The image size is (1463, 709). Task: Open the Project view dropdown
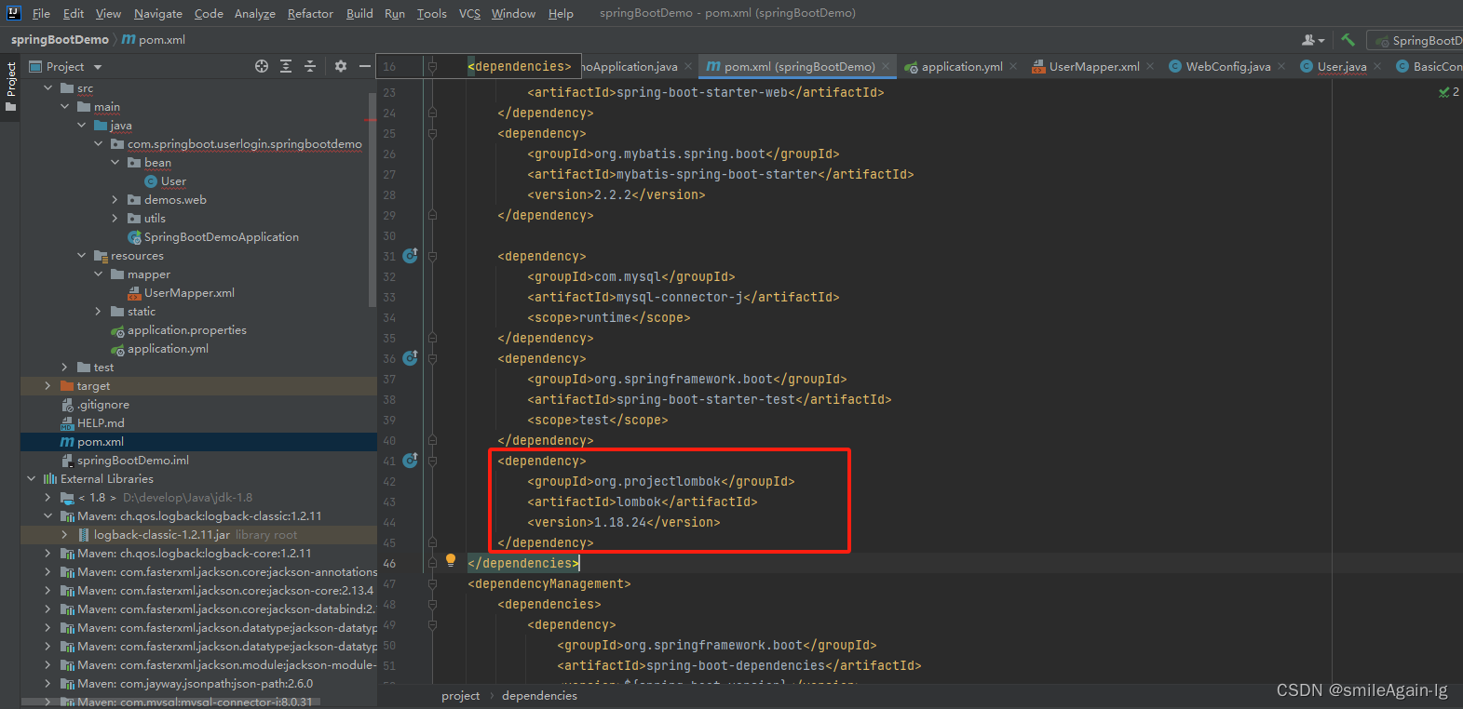point(97,67)
